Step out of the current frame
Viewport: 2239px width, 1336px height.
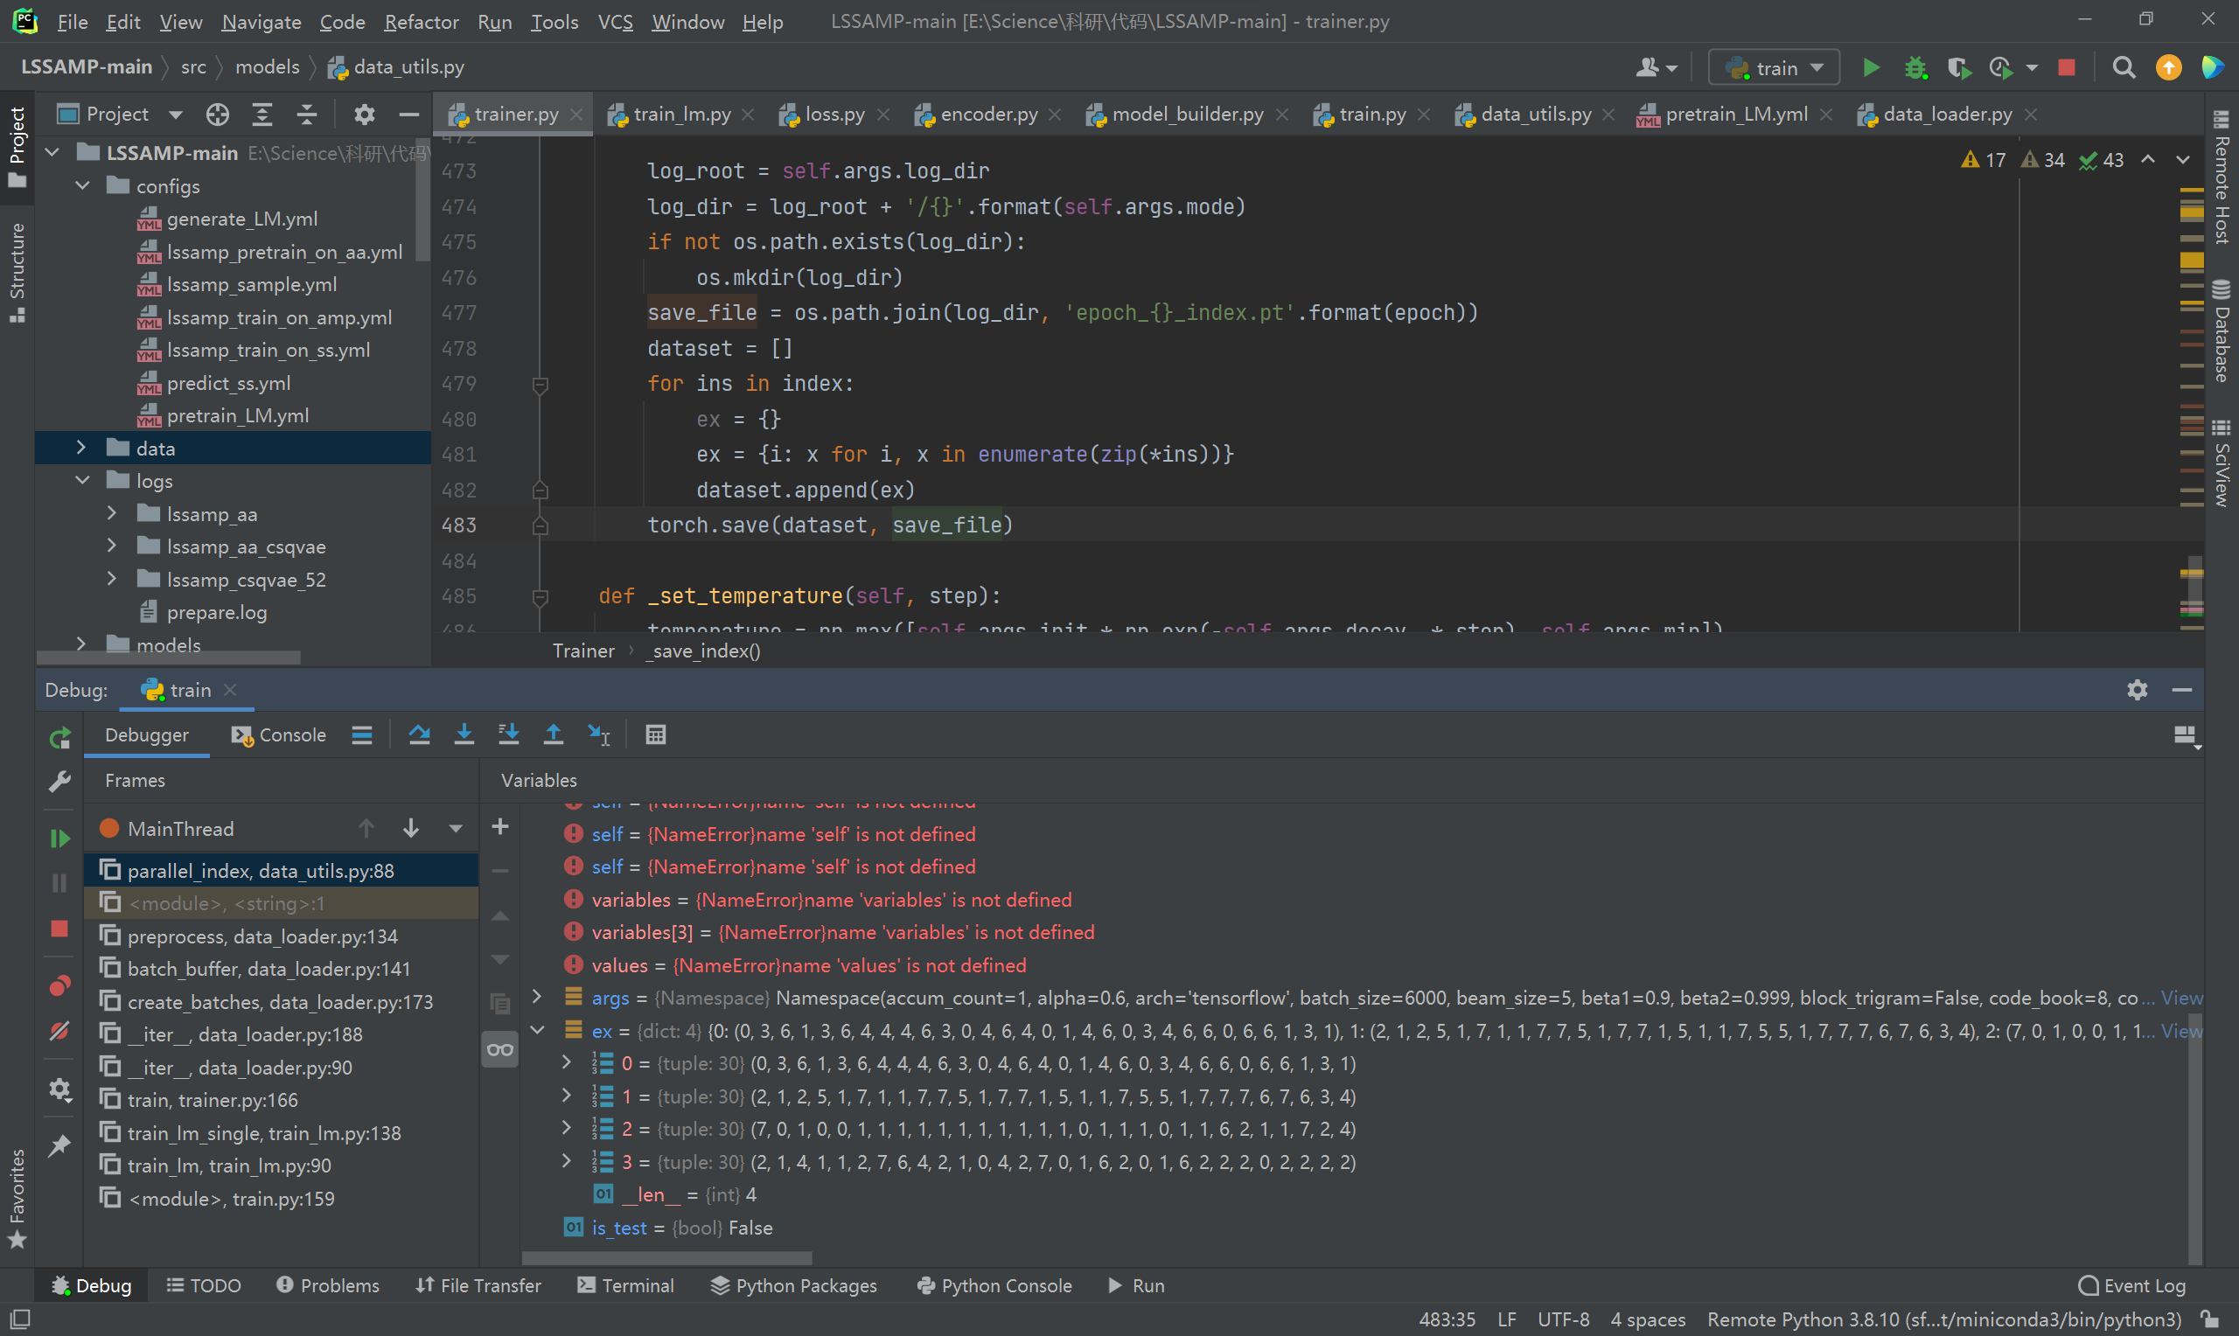click(x=553, y=734)
